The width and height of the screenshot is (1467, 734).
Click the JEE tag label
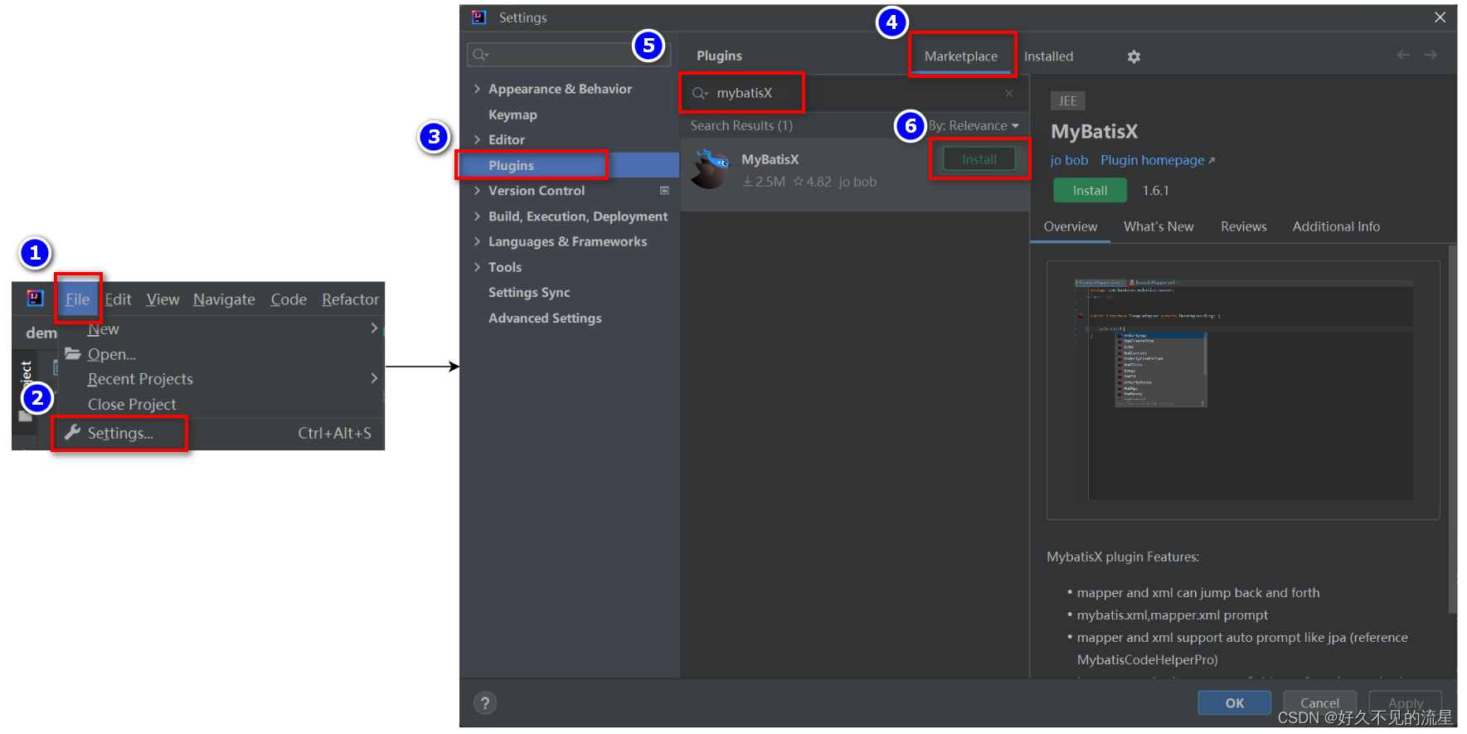coord(1067,101)
